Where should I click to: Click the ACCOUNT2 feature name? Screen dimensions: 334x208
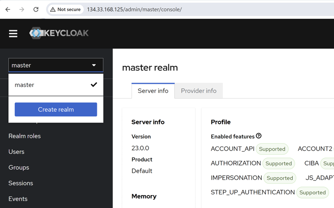coord(315,149)
